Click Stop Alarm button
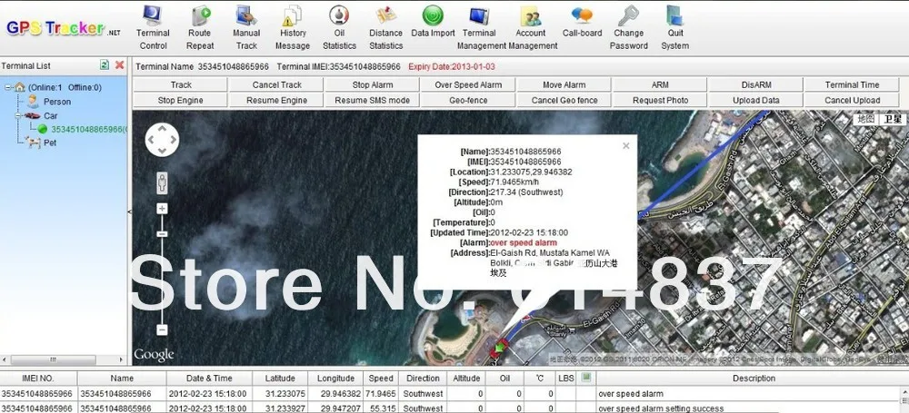Screen dimensions: 909x413 pyautogui.click(x=372, y=84)
